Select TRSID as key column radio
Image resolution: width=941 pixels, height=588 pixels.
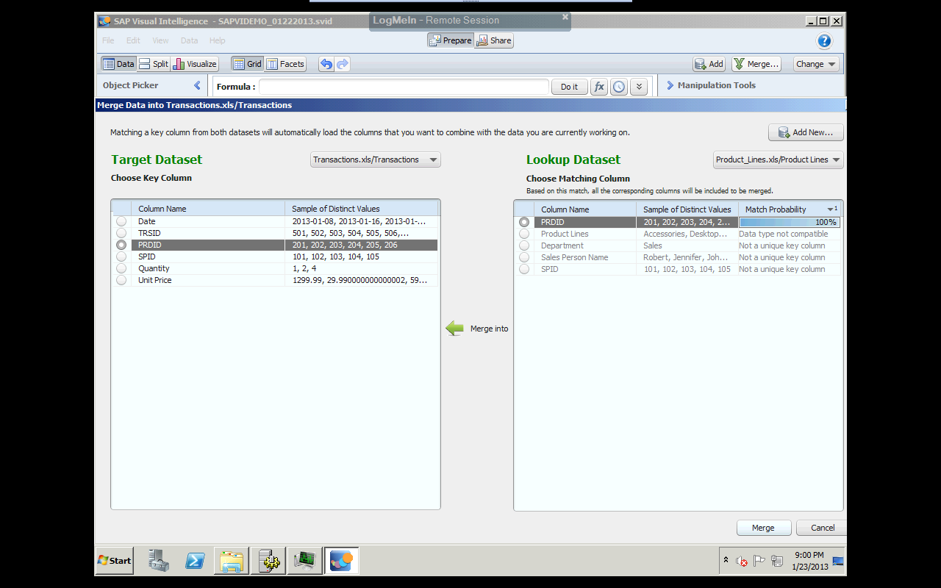pyautogui.click(x=121, y=233)
